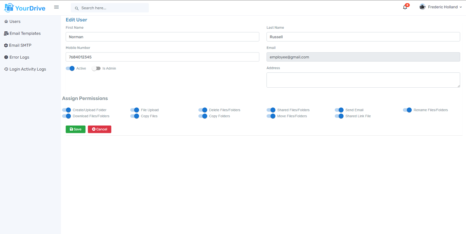Viewport: 466px width, 234px height.
Task: Toggle the Active switch off
Action: pyautogui.click(x=70, y=68)
